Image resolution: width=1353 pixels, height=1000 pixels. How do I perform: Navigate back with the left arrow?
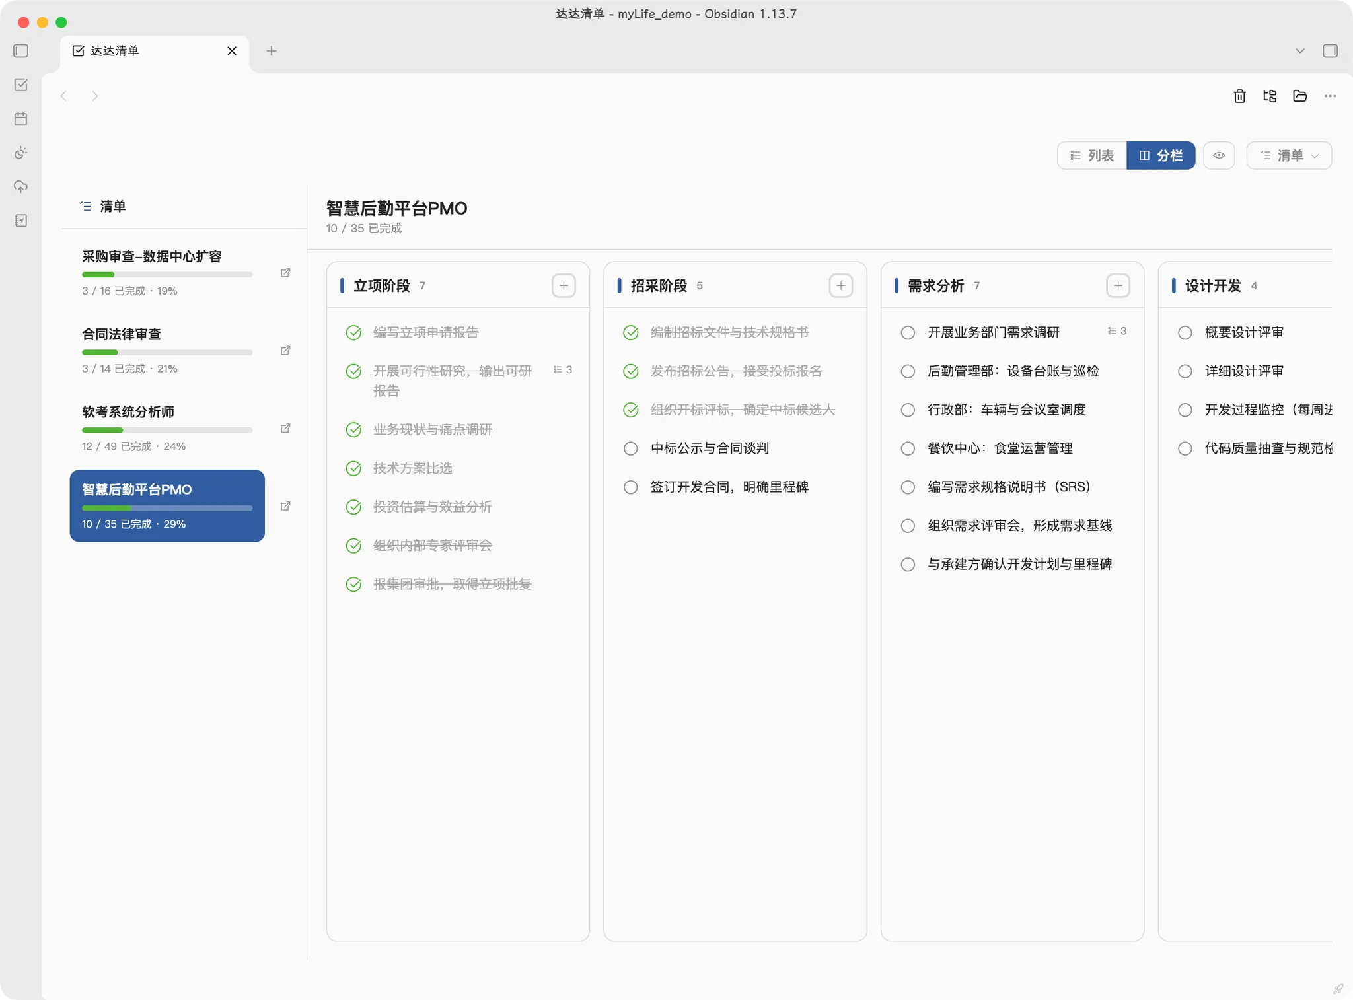[x=63, y=96]
